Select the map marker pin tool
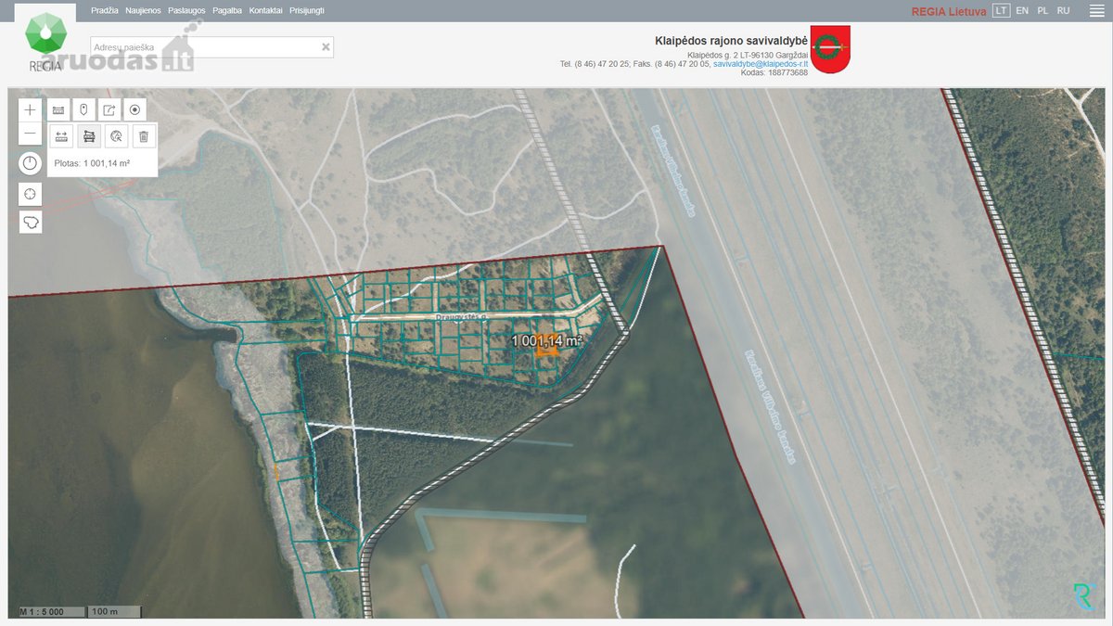 pos(83,109)
